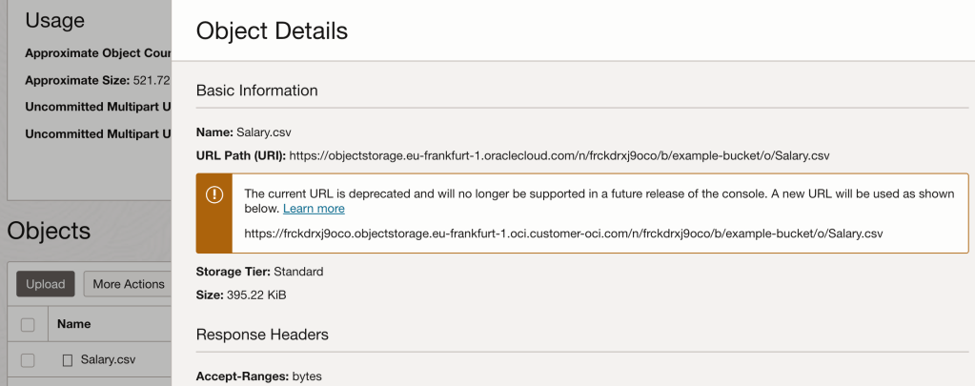The width and height of the screenshot is (975, 386).
Task: Open the Learn more link
Action: [314, 209]
